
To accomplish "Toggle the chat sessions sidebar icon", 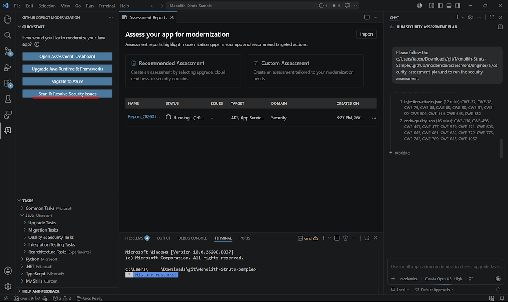I will pos(500,27).
